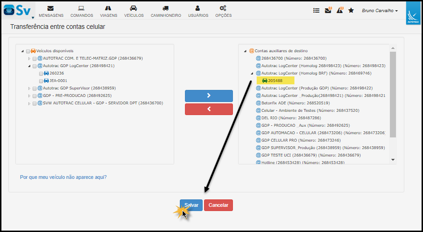Click the destination list scrollbar thumb
Image resolution: width=423 pixels, height=232 pixels.
pos(393,95)
